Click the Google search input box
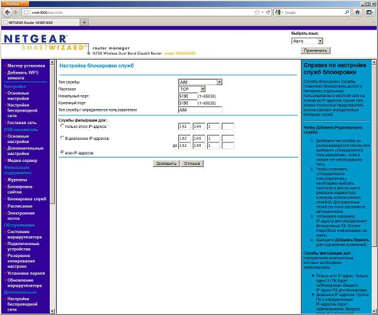 [x=313, y=13]
